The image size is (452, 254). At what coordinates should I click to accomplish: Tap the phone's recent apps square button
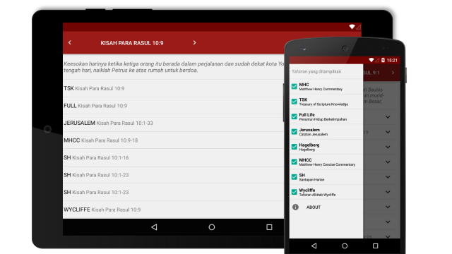click(x=375, y=246)
